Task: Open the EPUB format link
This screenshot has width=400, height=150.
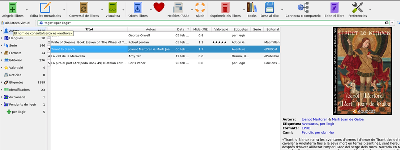Action: (x=306, y=128)
